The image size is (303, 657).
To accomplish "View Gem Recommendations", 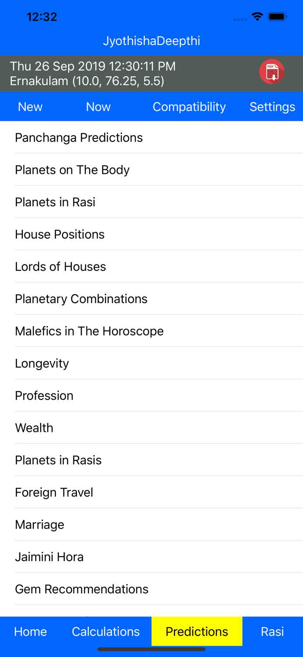I will 82,589.
